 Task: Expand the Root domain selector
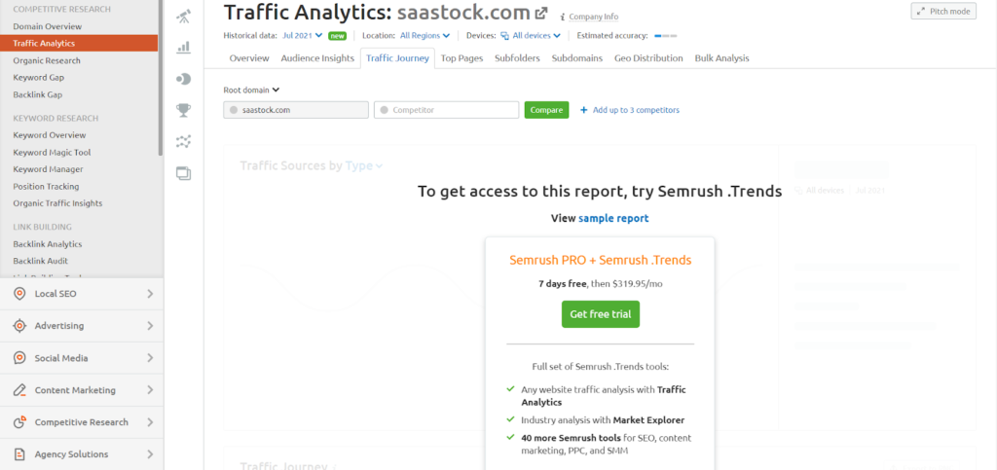pos(251,90)
